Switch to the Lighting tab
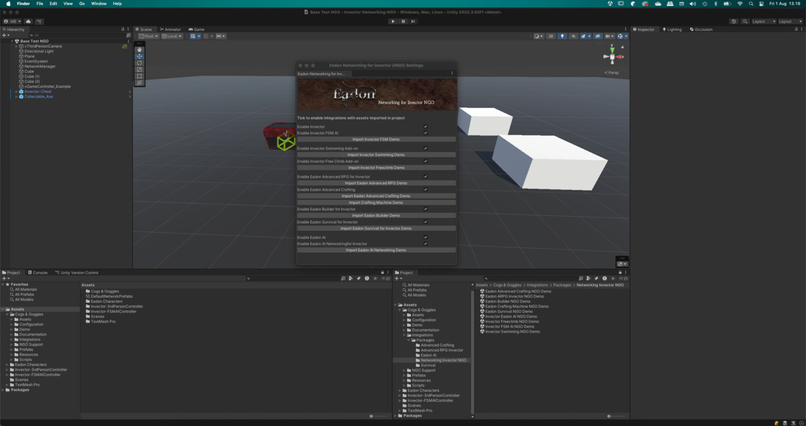806x426 pixels. pos(672,30)
